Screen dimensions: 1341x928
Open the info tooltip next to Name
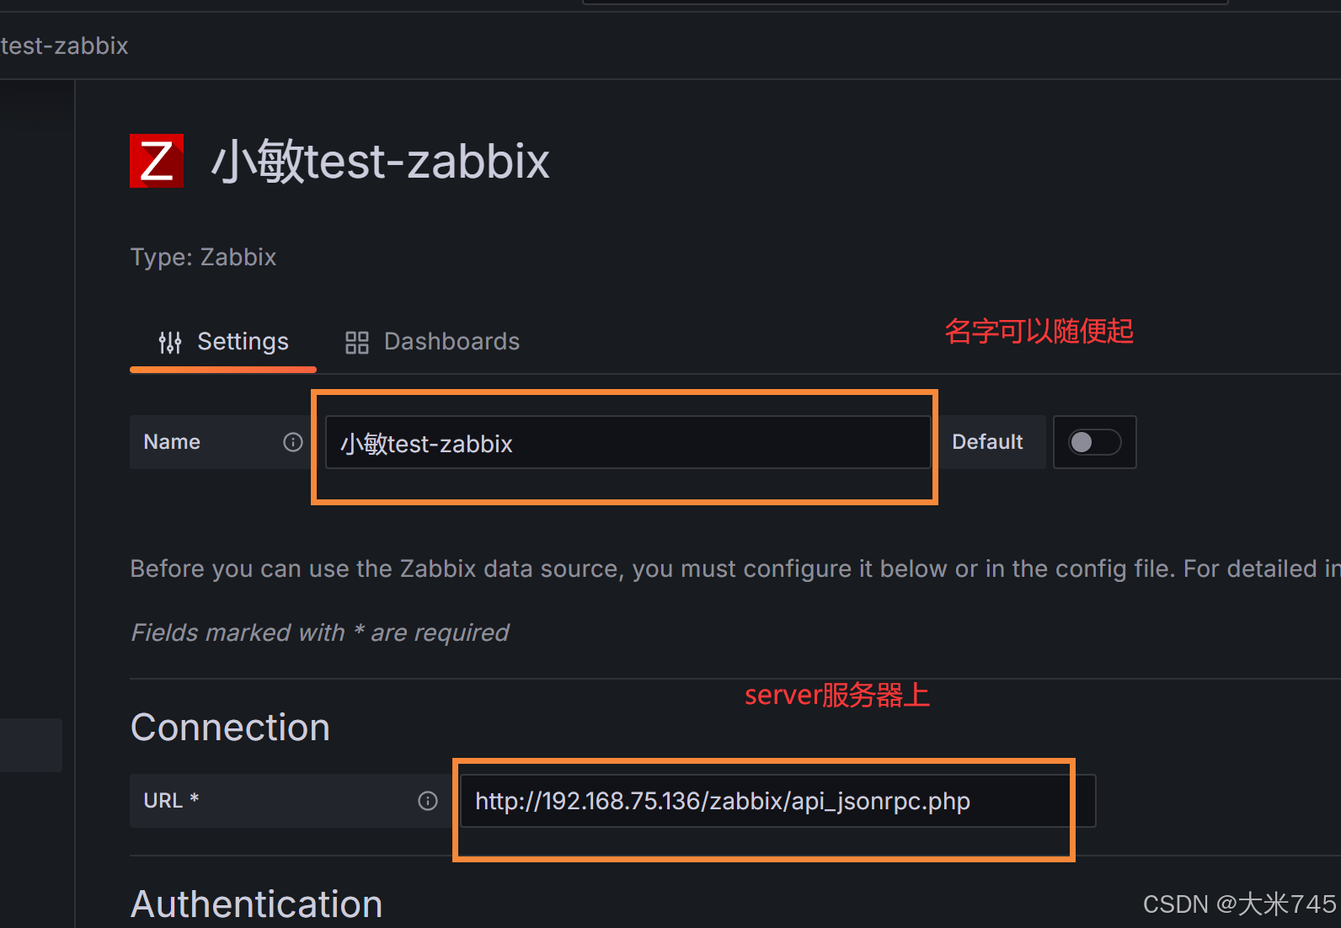tap(293, 442)
